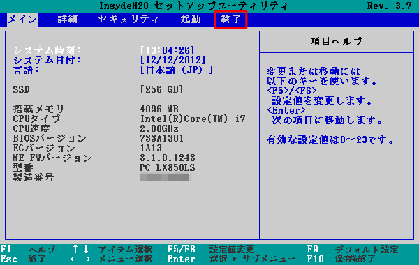Click the ME FWバージョン label
Viewport: 419px width, 265px height.
pos(52,158)
